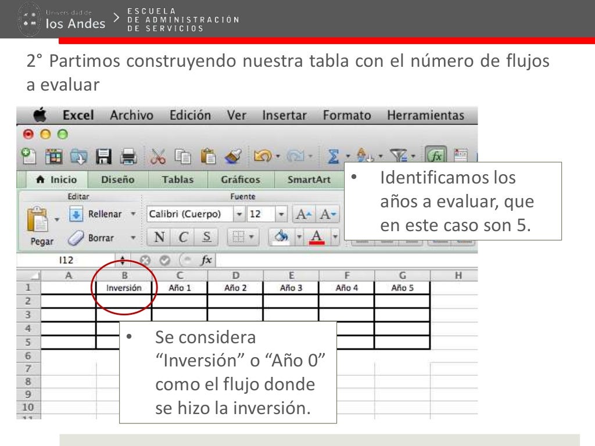595x446 pixels.
Task: Cancel entry in the formula bar
Action: point(145,260)
